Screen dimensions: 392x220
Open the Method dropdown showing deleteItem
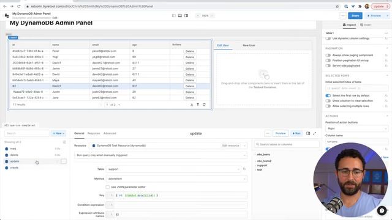176,178
